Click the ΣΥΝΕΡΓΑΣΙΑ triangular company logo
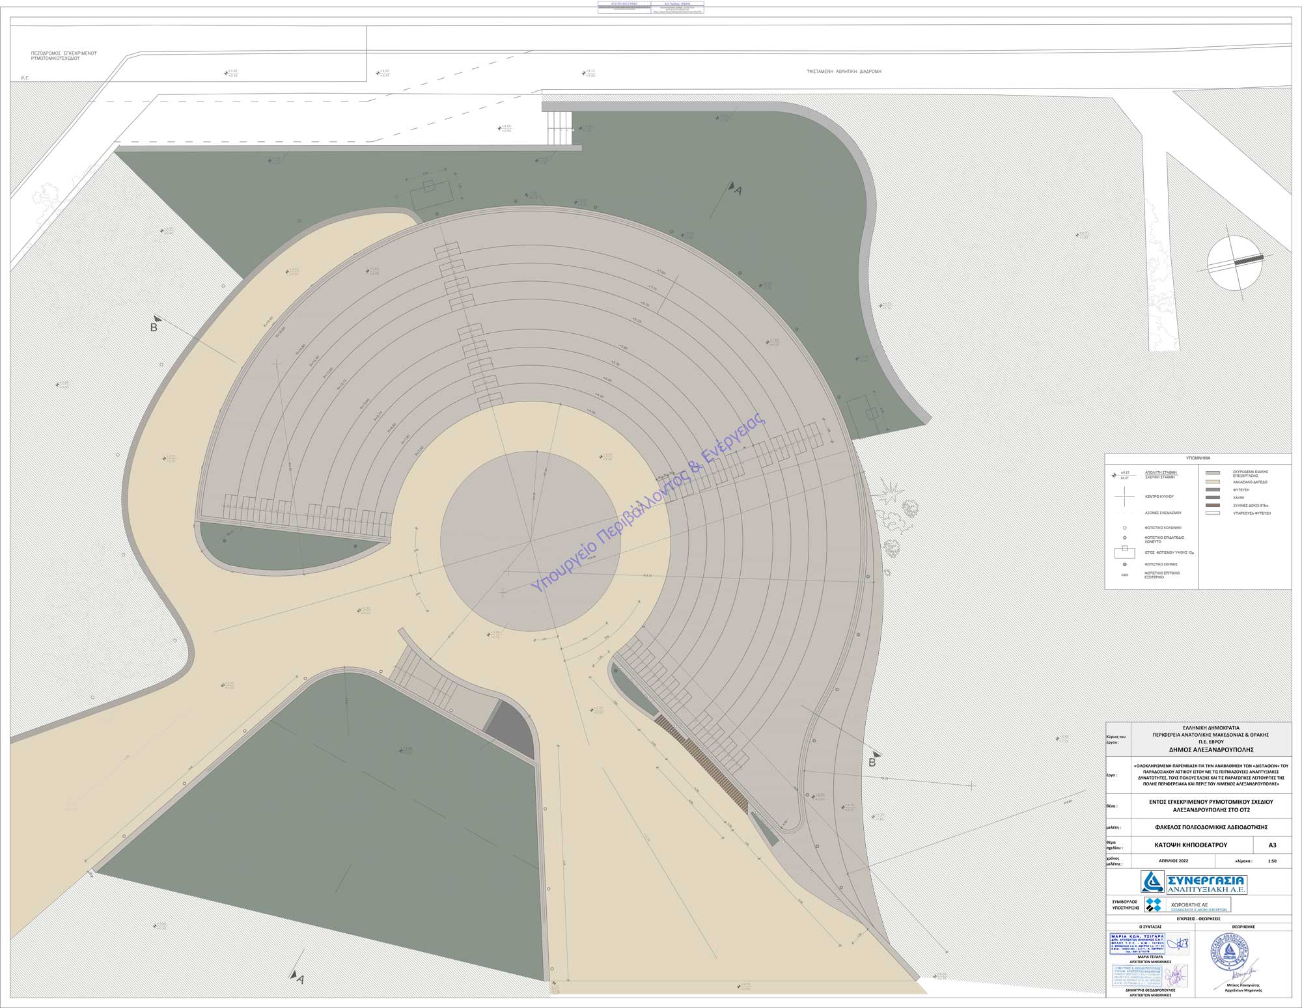This screenshot has width=1302, height=1008. click(x=1152, y=882)
